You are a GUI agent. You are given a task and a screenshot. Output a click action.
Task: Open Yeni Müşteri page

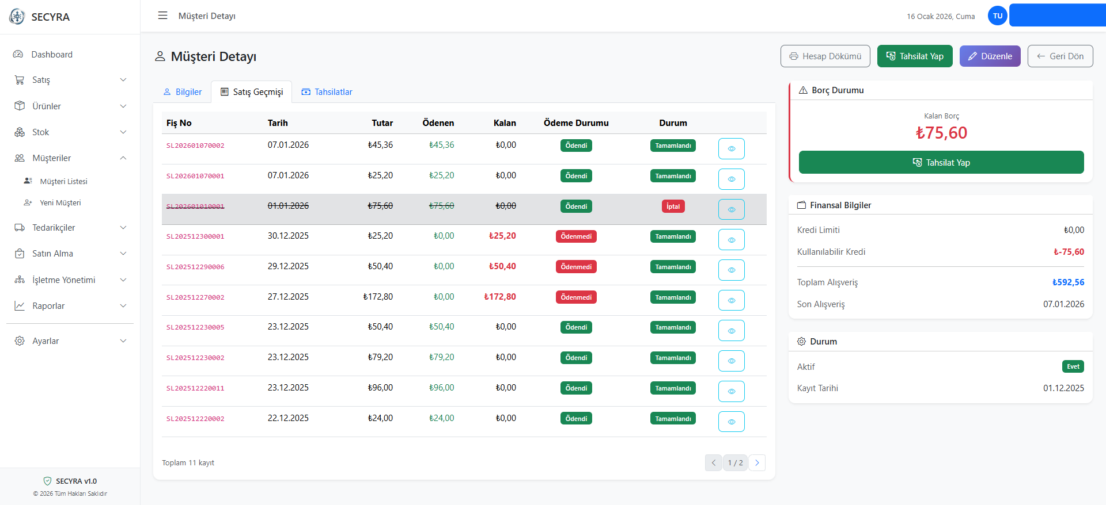point(60,202)
